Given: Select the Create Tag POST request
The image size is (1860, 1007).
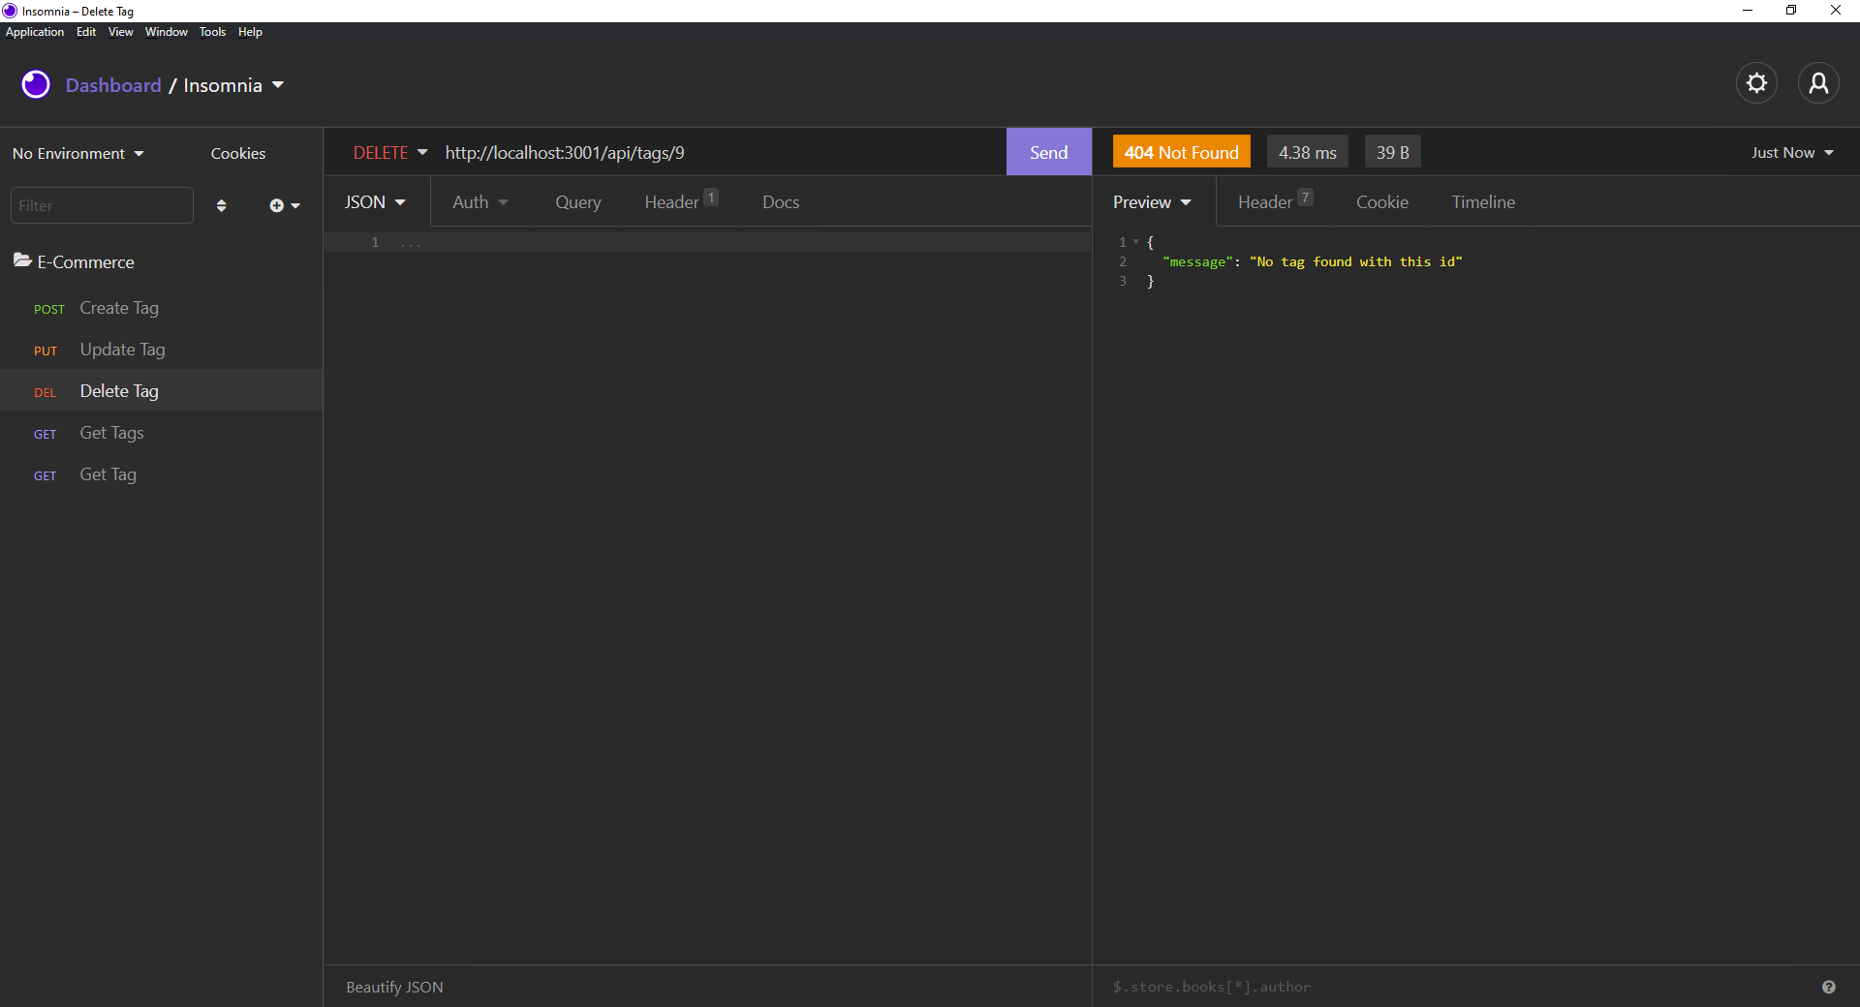Looking at the screenshot, I should coord(161,308).
